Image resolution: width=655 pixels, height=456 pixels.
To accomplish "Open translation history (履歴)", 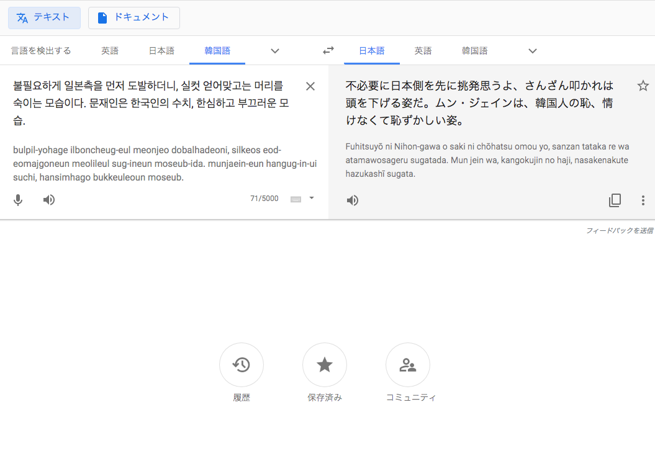I will pos(242,365).
